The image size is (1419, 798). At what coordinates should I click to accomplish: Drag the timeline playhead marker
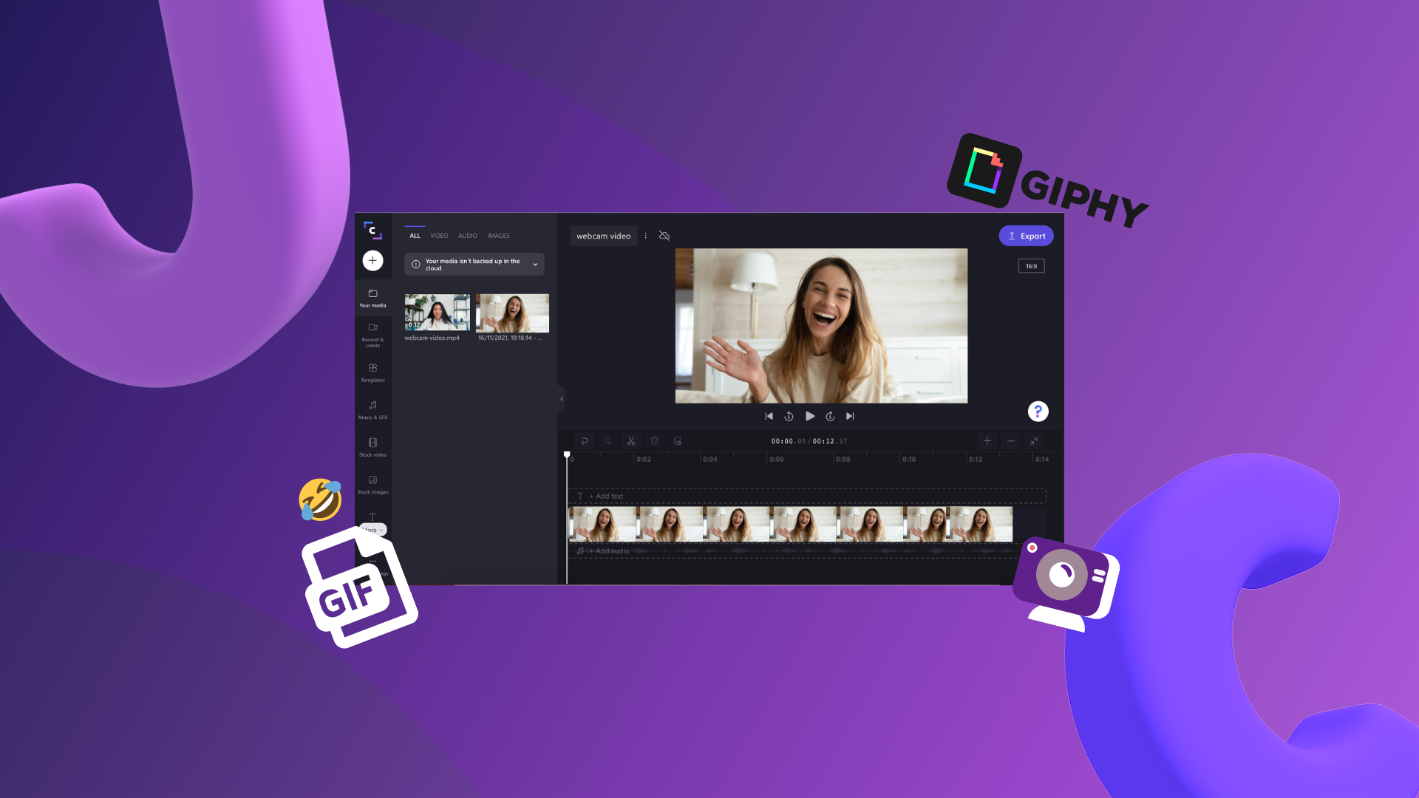pos(567,455)
